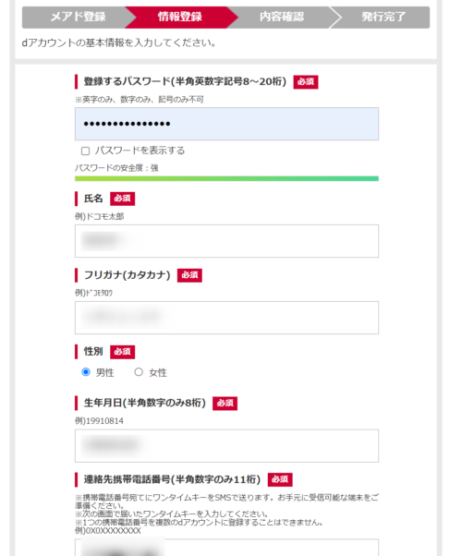Click the 発行完了 step in progress bar
This screenshot has height=556, width=462.
(383, 17)
